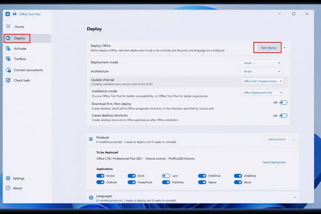Viewport: 321px width, 214px height.
Task: Open the Deployment mode dropdown
Action: pyautogui.click(x=261, y=63)
